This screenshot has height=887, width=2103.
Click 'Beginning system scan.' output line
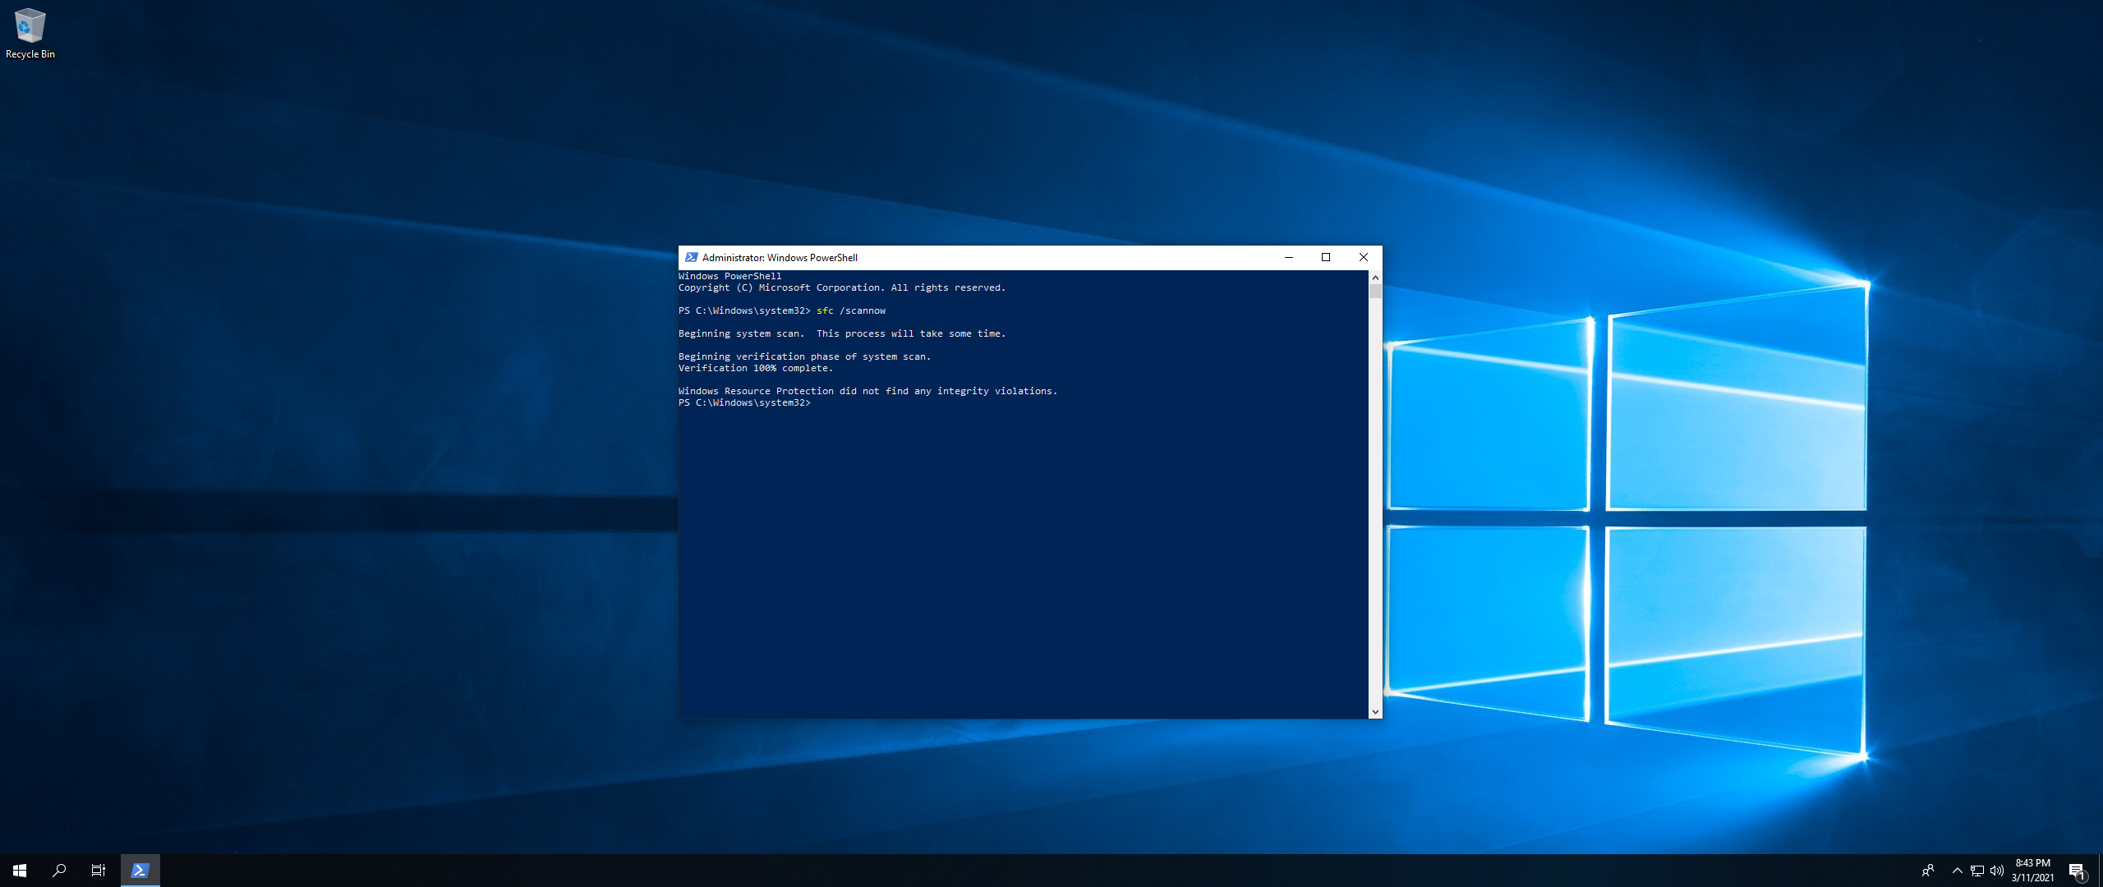point(842,333)
